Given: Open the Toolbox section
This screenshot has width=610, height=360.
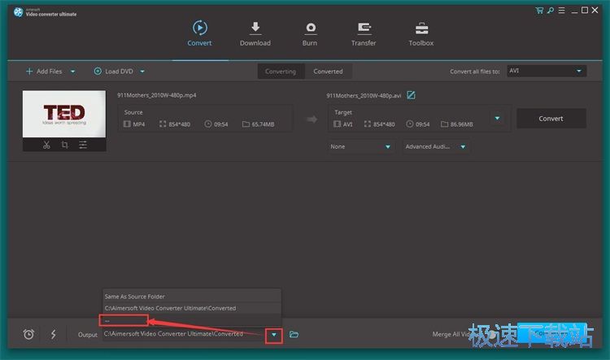Looking at the screenshot, I should (420, 33).
